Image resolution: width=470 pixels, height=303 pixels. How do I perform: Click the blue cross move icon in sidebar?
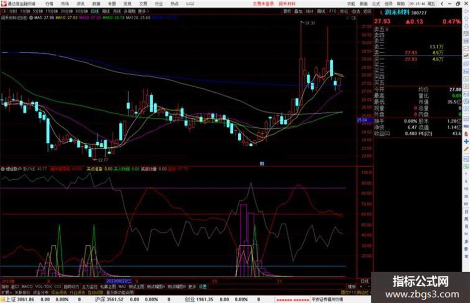(466, 141)
